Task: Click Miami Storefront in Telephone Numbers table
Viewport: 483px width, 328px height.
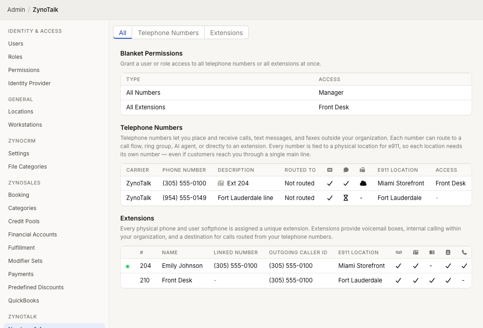Action: click(401, 184)
